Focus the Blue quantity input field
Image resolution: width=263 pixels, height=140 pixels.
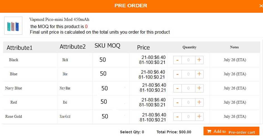click(x=188, y=74)
